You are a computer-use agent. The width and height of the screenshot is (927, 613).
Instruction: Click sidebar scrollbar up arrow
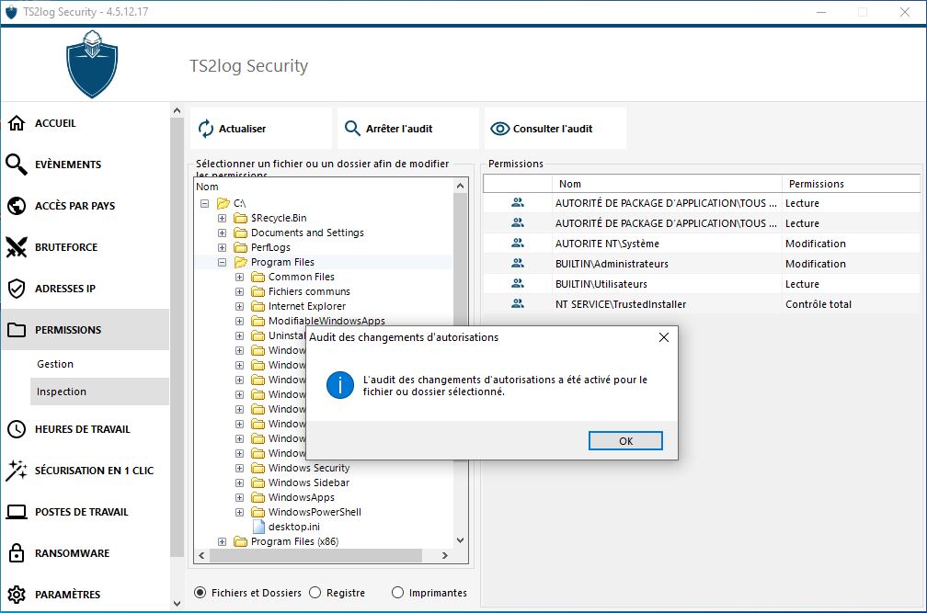177,110
